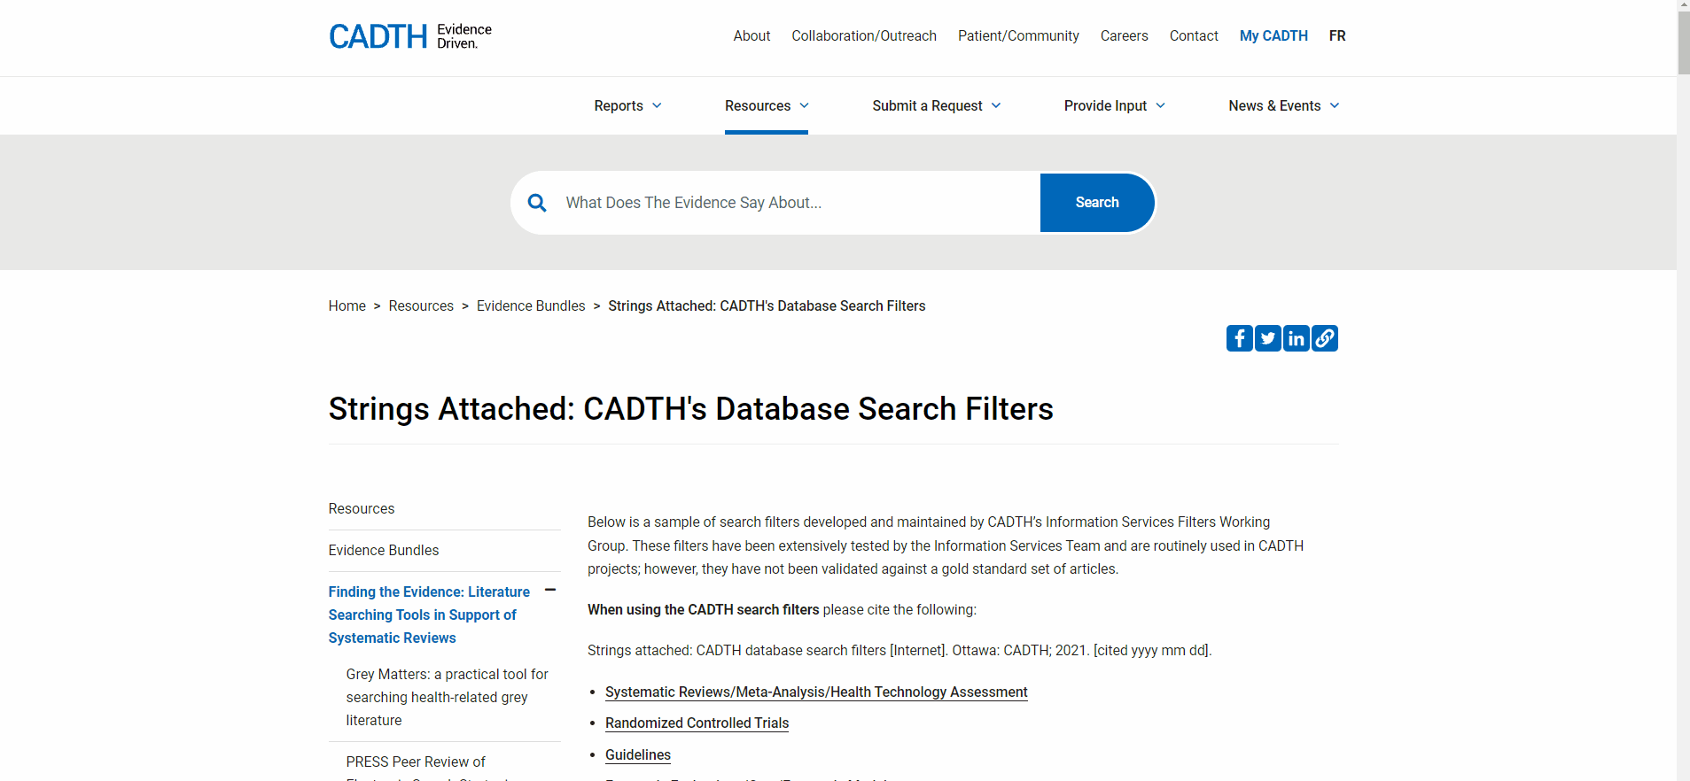
Task: Open the Resources navigation menu
Action: [766, 105]
